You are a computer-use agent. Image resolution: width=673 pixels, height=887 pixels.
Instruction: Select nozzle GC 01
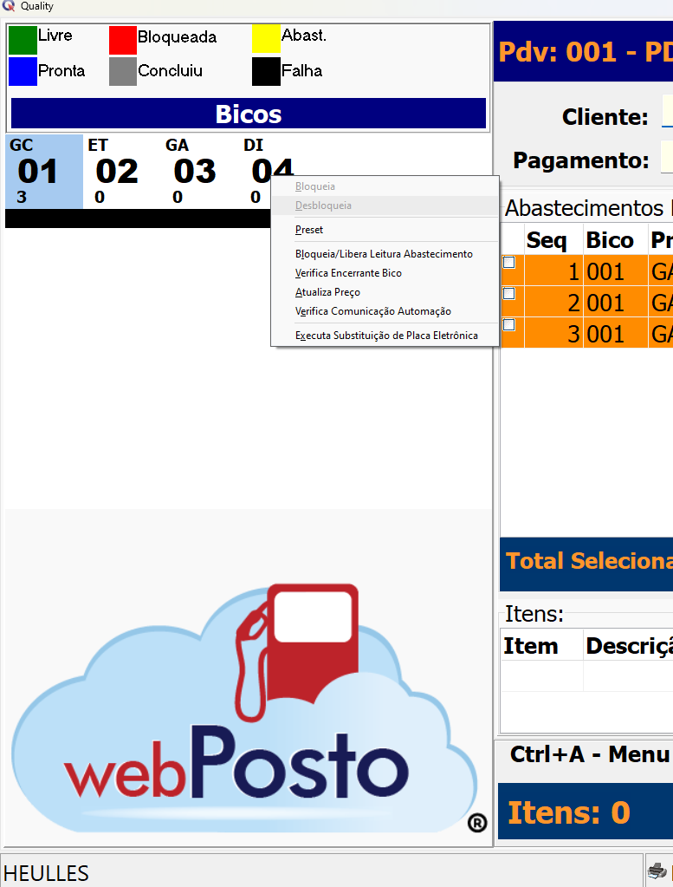(44, 172)
